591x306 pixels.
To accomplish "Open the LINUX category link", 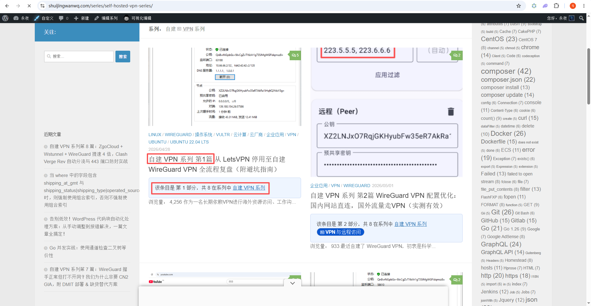I will coord(155,135).
